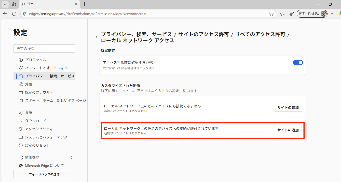
Task: Open a new tab with plus button
Action: point(85,4)
